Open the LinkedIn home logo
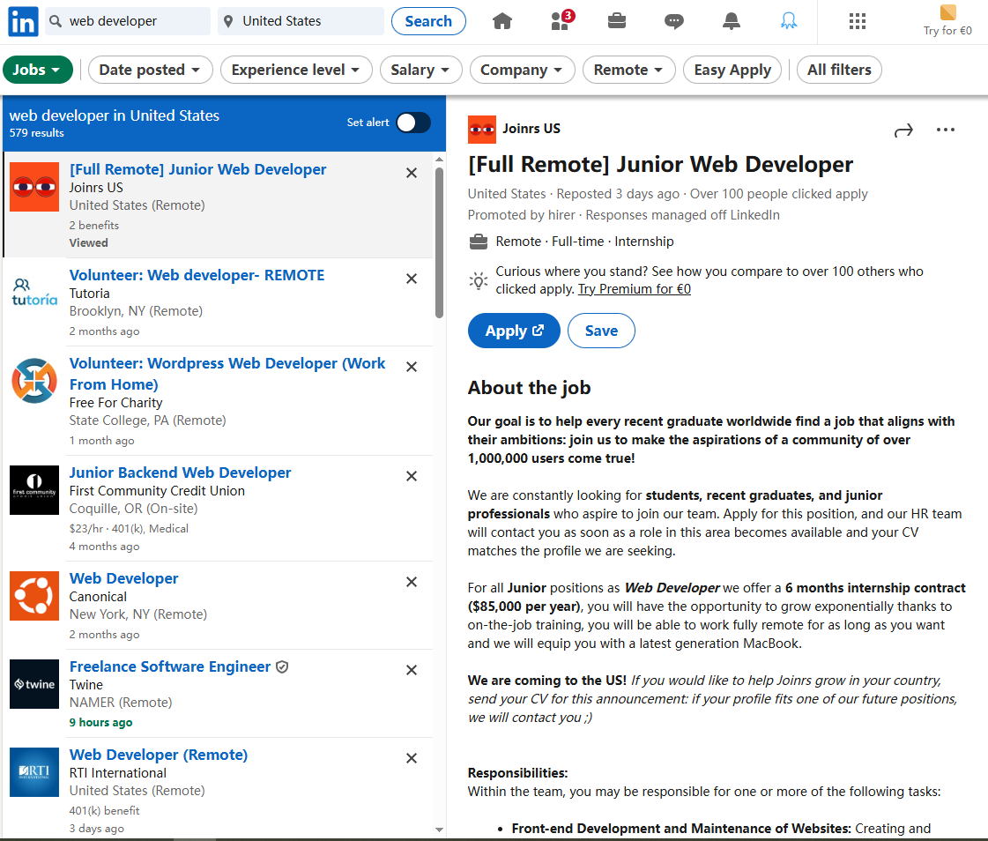 (23, 21)
